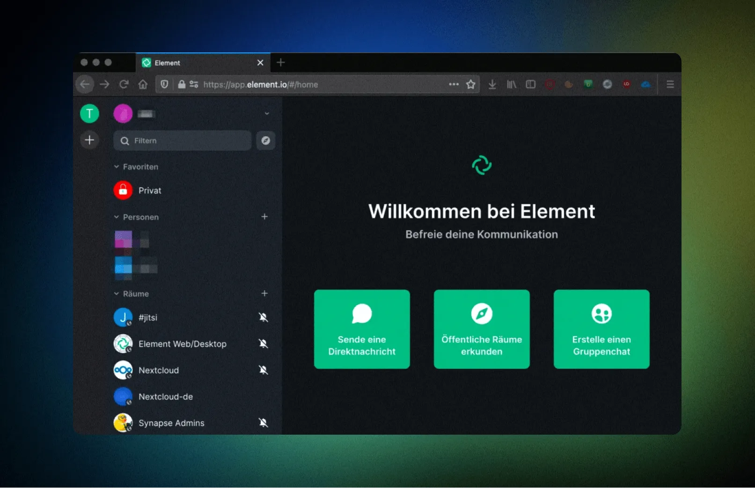Open the Nextcloud room

(x=194, y=370)
